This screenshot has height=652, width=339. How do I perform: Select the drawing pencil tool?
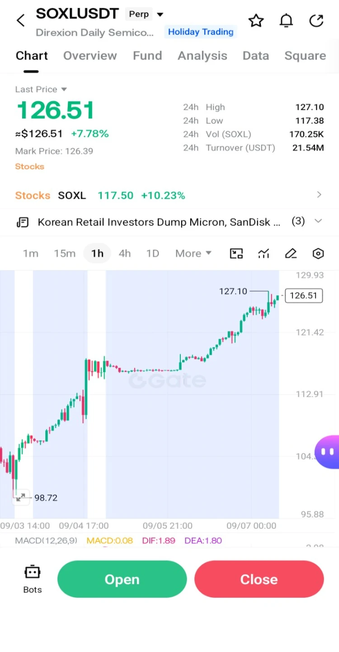291,254
